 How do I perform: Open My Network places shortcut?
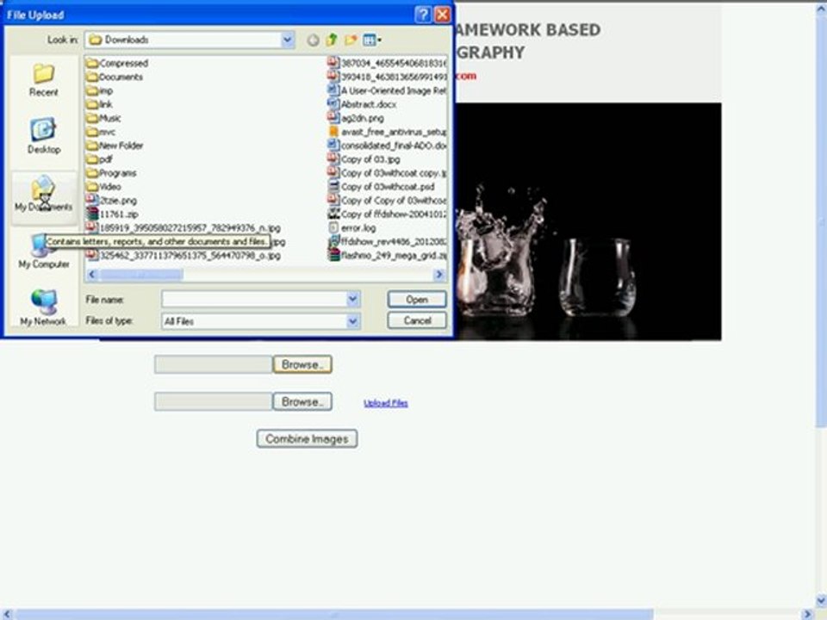pyautogui.click(x=43, y=308)
